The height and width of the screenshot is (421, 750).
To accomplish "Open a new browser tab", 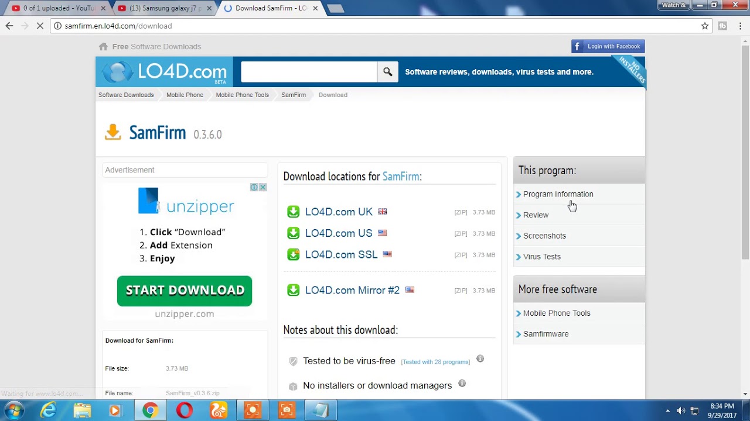I will (x=335, y=8).
